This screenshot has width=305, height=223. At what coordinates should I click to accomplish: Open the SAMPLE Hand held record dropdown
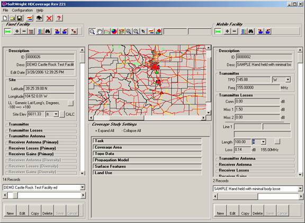pos(300,188)
